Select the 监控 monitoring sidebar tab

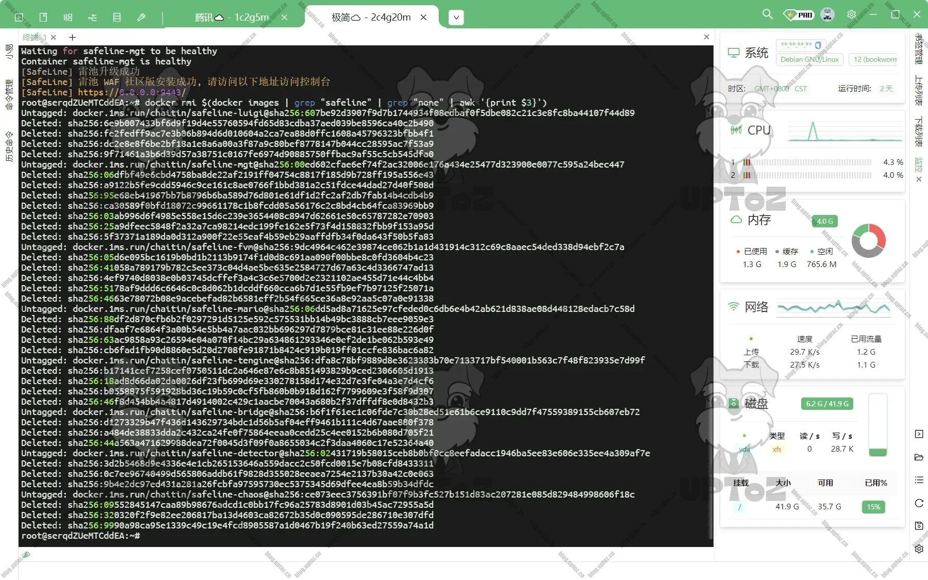click(x=919, y=164)
